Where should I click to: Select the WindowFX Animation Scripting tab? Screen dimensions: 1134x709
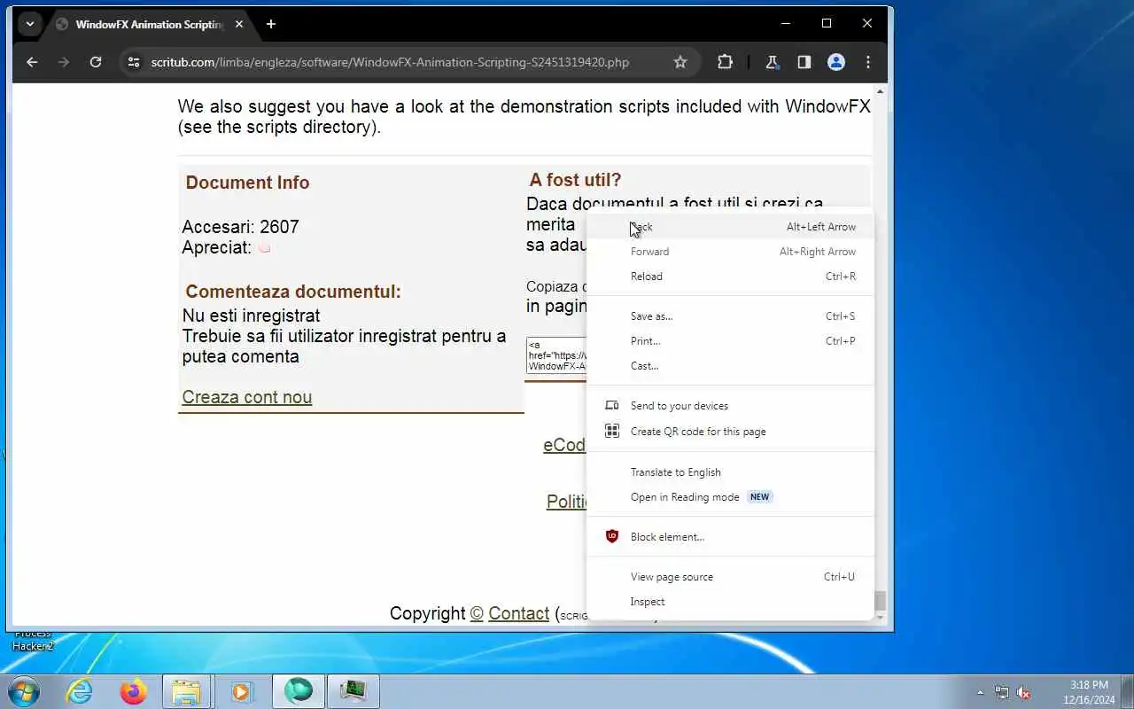click(x=149, y=24)
